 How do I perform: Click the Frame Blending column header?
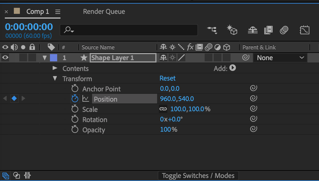click(199, 47)
